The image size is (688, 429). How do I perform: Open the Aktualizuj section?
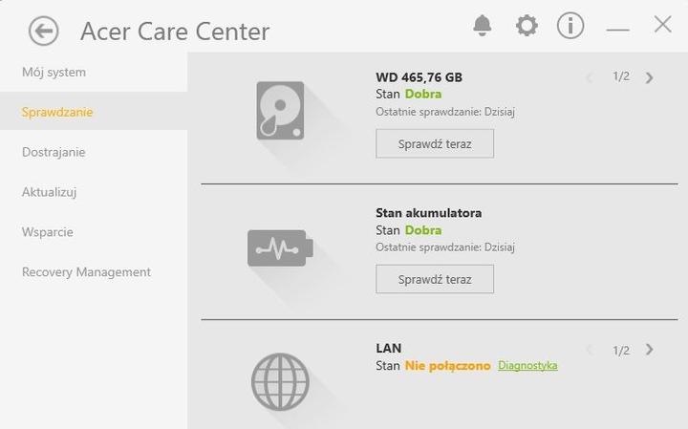click(49, 192)
